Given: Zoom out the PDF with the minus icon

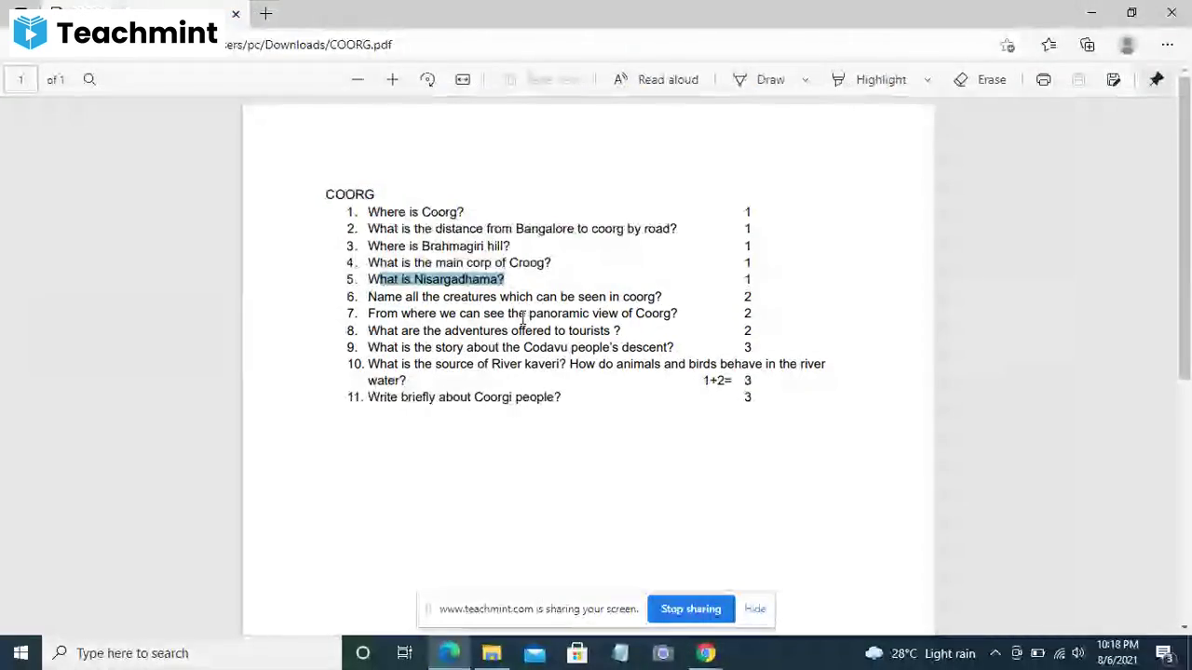Looking at the screenshot, I should click(358, 80).
